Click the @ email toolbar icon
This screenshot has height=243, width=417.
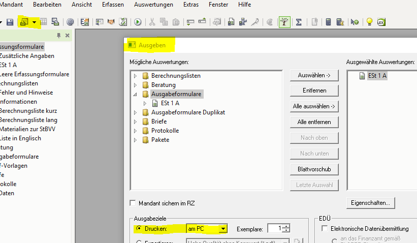70,22
